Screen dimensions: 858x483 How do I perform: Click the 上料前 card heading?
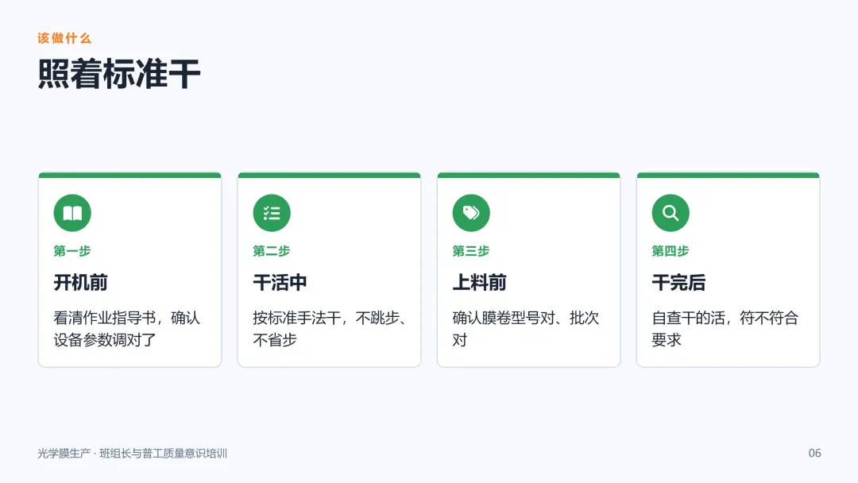(479, 283)
